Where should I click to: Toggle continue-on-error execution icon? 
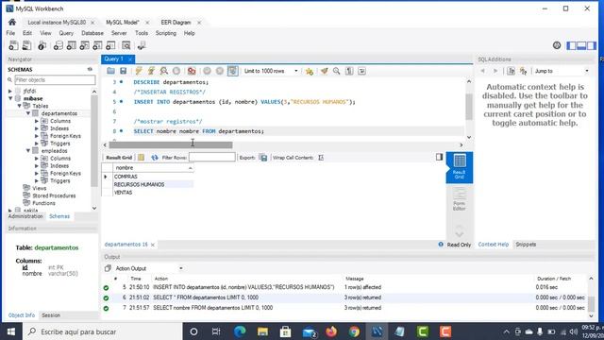coord(192,71)
